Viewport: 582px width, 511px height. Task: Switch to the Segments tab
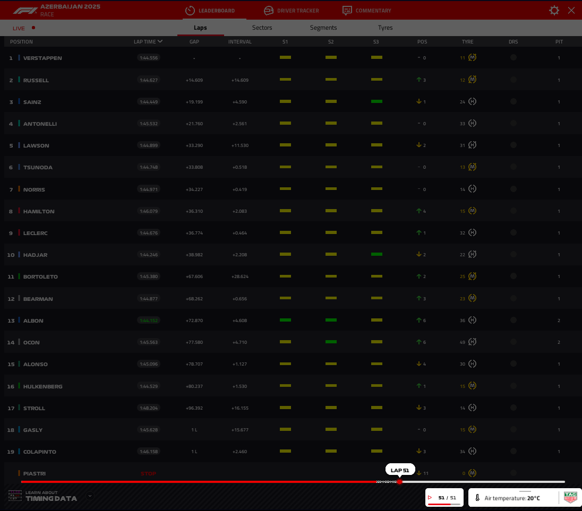click(323, 28)
